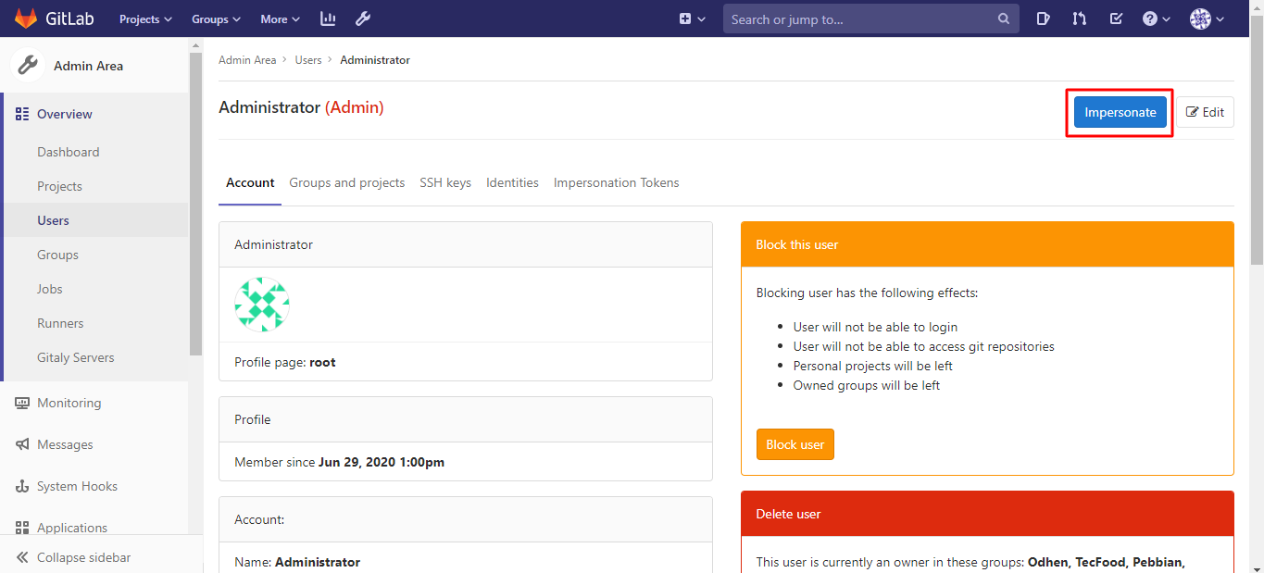Screen dimensions: 1264x573
Task: Click the Edit user button
Action: [1206, 112]
